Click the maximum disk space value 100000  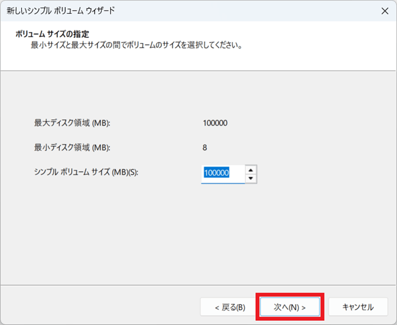tap(215, 123)
